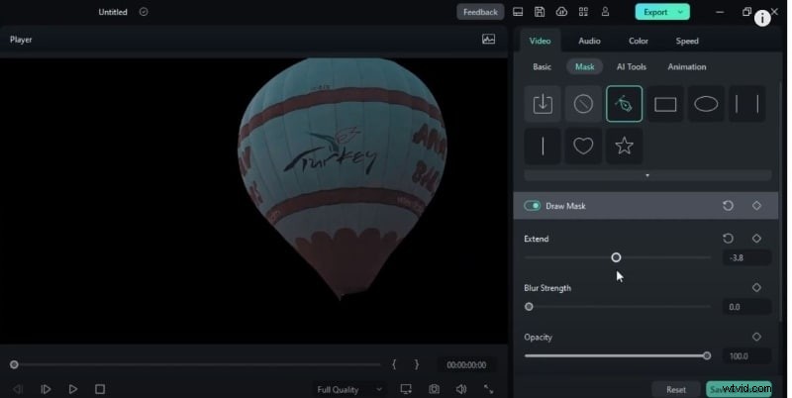Click the Extend slider handle

(616, 257)
